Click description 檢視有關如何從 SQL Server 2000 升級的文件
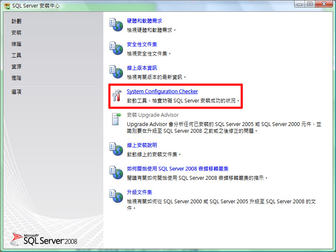Viewport: 336px width, 252px height. [221, 205]
